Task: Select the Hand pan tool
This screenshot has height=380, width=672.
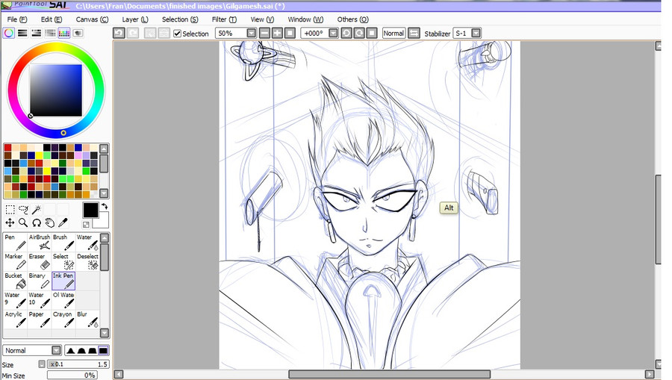Action: pyautogui.click(x=50, y=222)
